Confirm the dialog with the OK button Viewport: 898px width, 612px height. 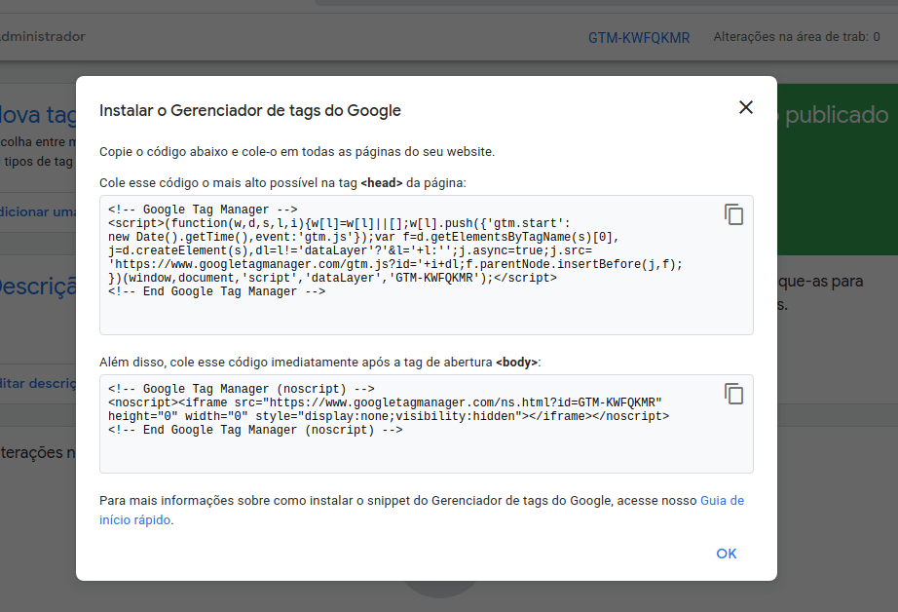coord(727,554)
